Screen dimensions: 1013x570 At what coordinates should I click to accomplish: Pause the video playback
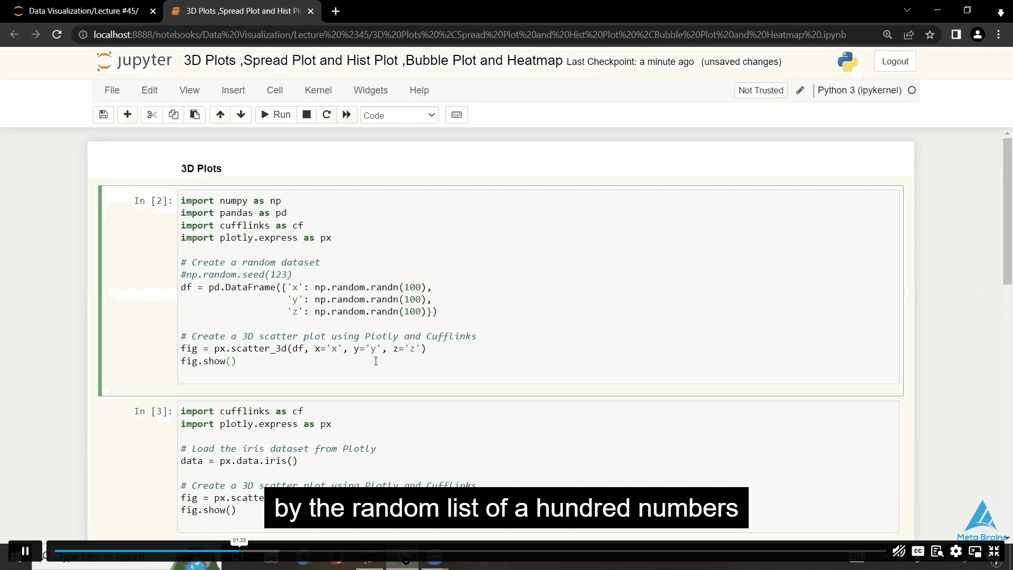tap(25, 550)
